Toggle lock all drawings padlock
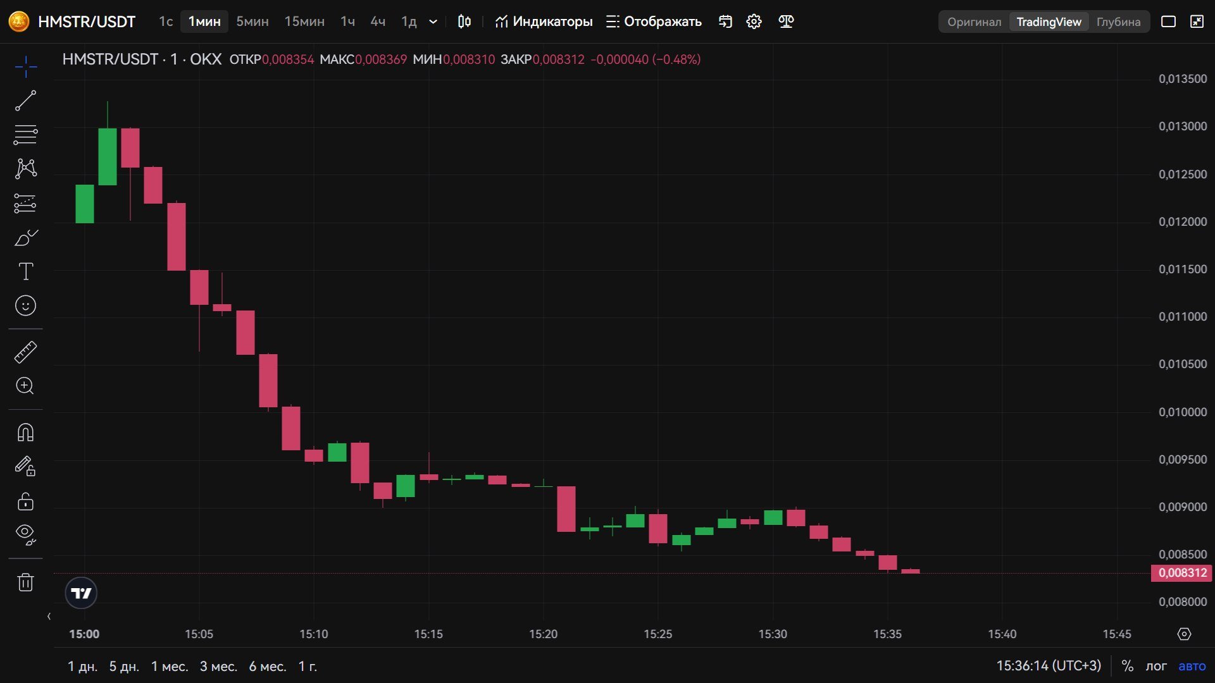1215x683 pixels. tap(26, 501)
